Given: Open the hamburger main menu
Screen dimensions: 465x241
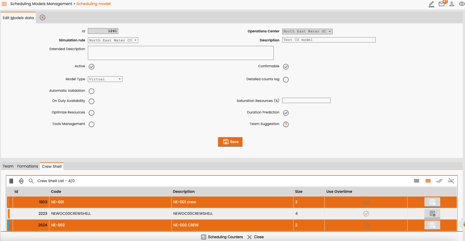Looking at the screenshot, I should (x=4, y=4).
